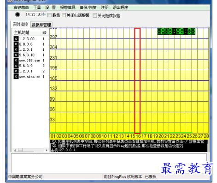Open the 报警信息 menu

tap(68, 7)
